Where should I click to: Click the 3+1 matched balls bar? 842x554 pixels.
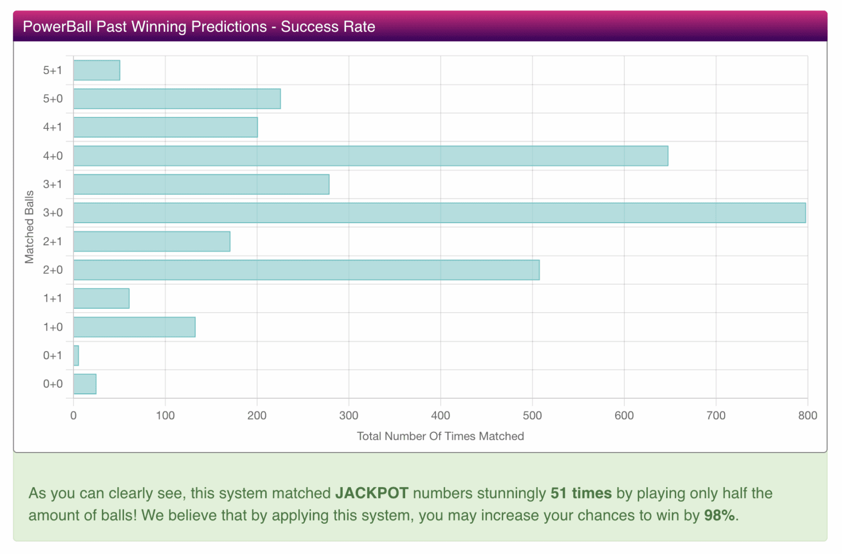point(201,184)
